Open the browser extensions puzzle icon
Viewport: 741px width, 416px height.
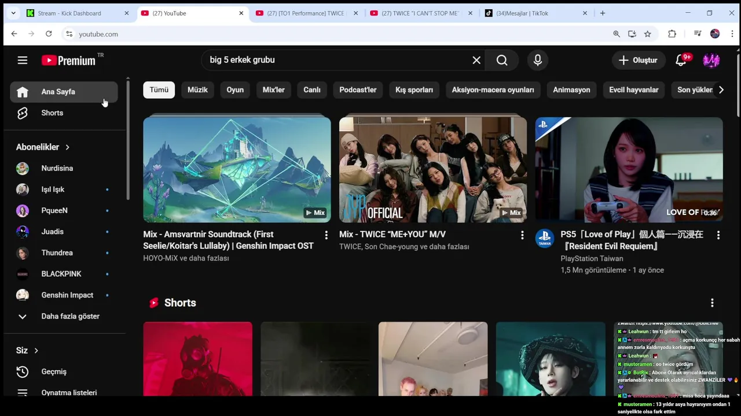point(672,34)
